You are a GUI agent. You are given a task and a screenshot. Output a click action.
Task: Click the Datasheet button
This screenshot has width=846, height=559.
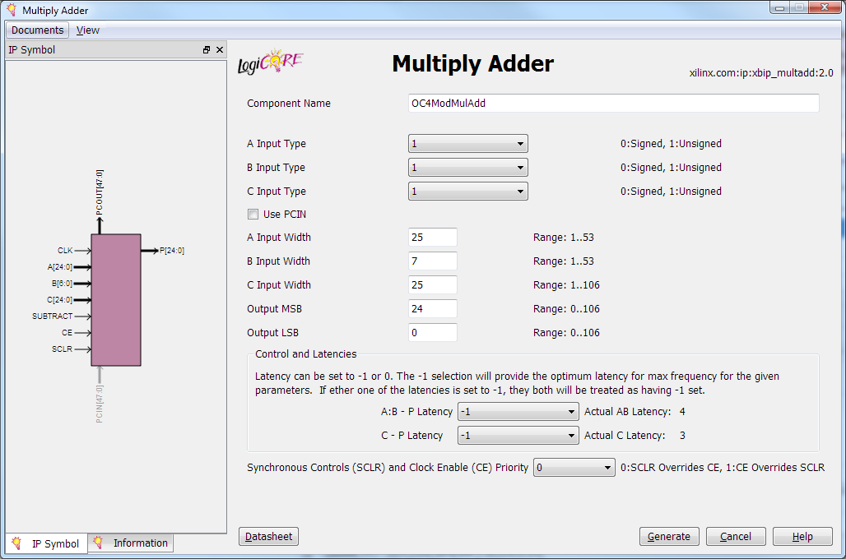[268, 536]
